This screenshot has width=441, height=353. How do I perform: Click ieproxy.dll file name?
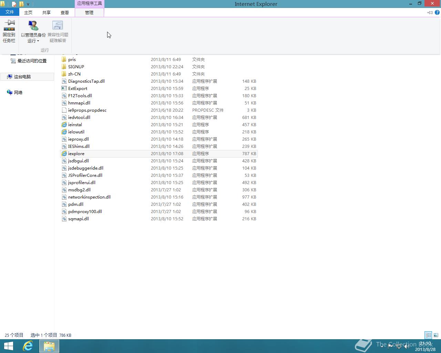tap(79, 139)
